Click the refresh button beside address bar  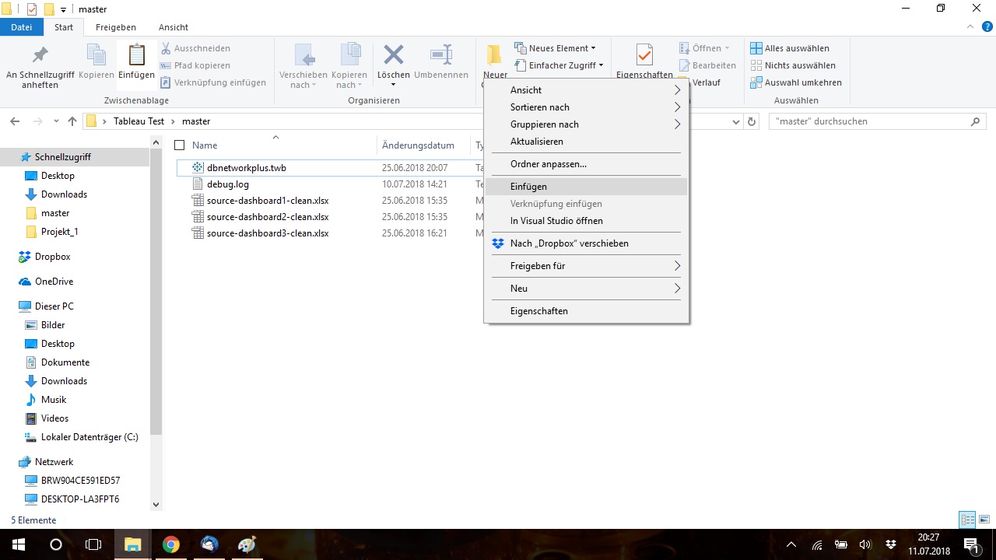752,121
